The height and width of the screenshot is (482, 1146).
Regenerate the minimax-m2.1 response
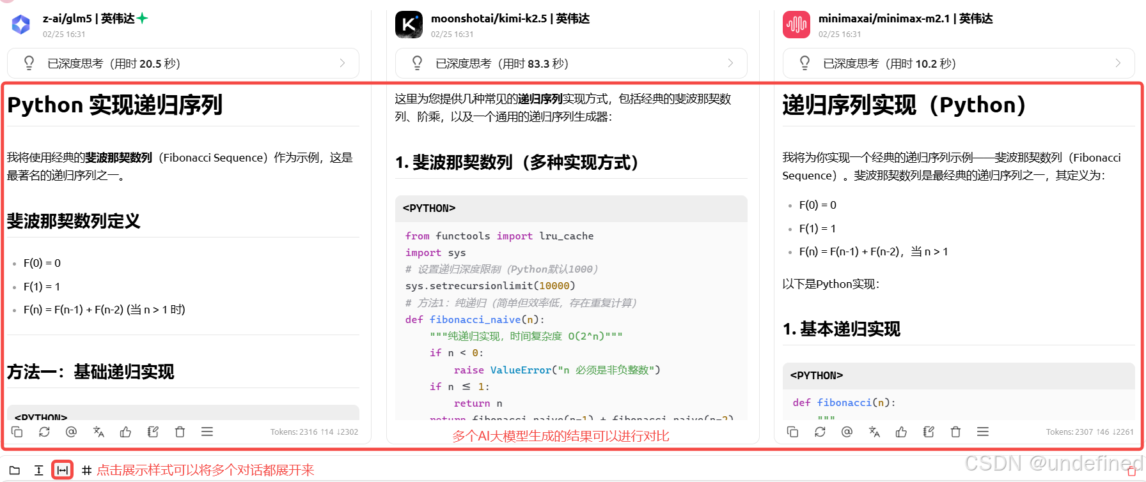coord(820,432)
